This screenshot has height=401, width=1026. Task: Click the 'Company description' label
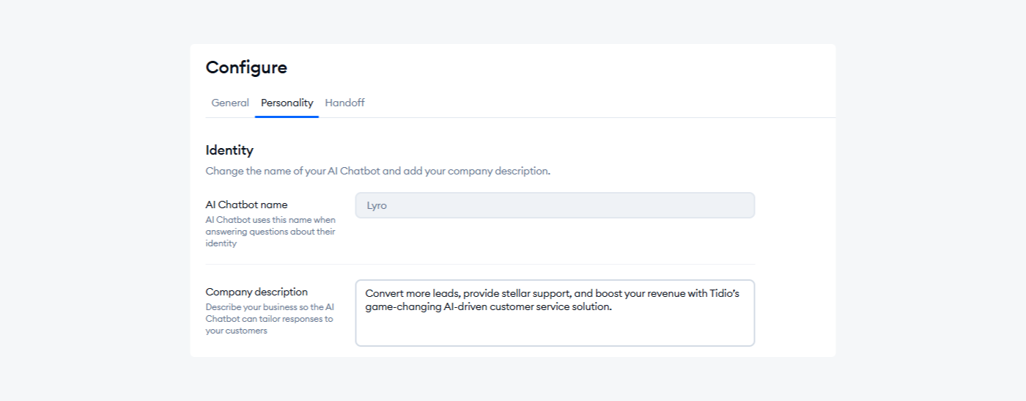[256, 292]
